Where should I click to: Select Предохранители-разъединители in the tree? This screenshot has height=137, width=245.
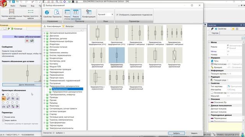(67, 92)
